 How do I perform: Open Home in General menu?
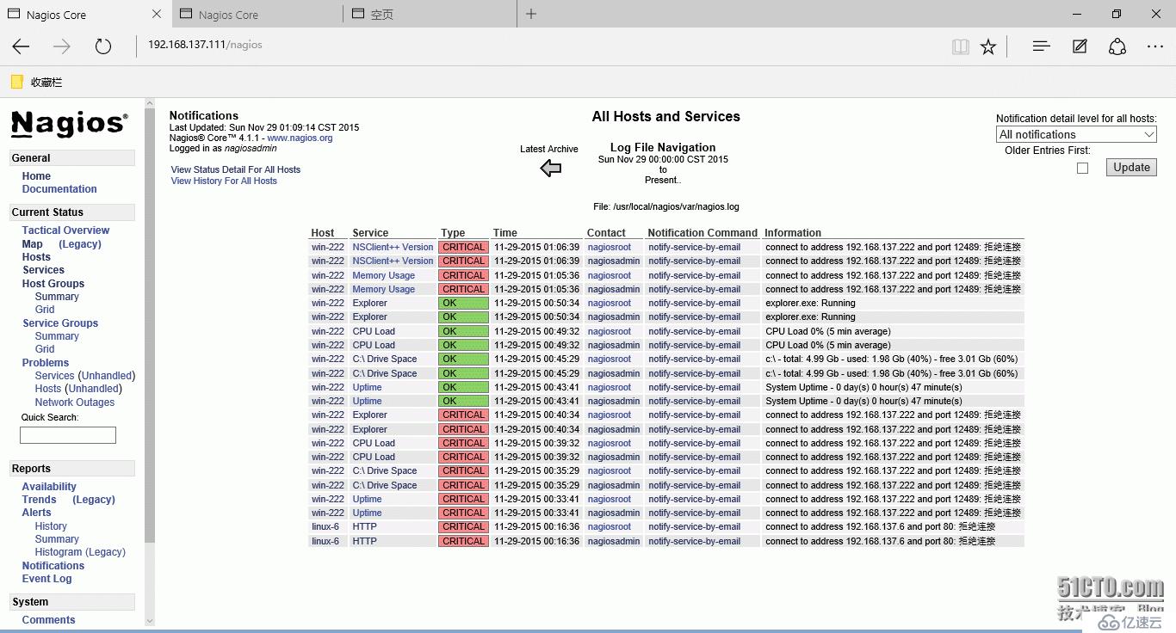36,176
